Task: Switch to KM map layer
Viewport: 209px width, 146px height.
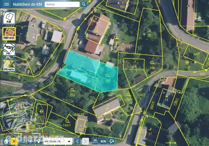Action: coord(9,18)
